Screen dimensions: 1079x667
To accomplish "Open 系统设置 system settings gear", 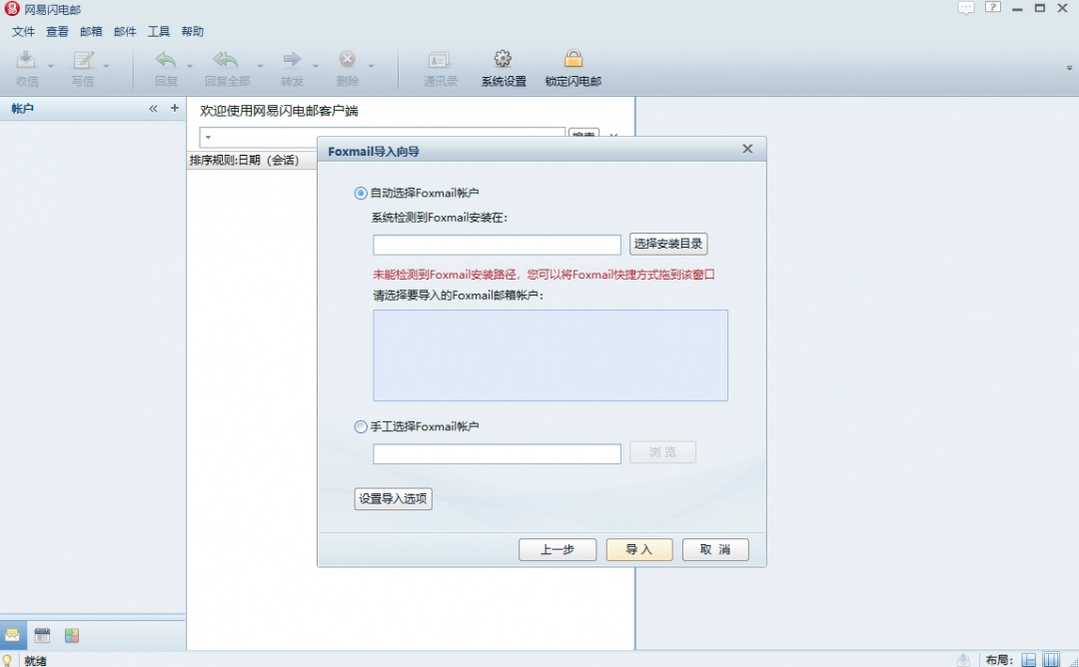I will point(503,59).
